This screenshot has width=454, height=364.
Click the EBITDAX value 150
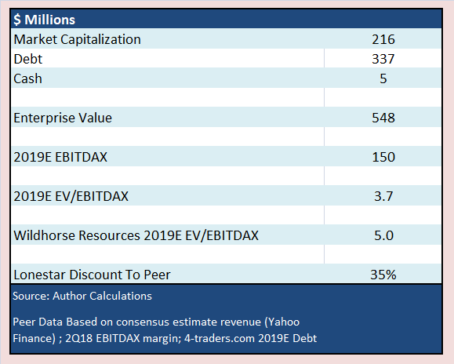tap(383, 157)
